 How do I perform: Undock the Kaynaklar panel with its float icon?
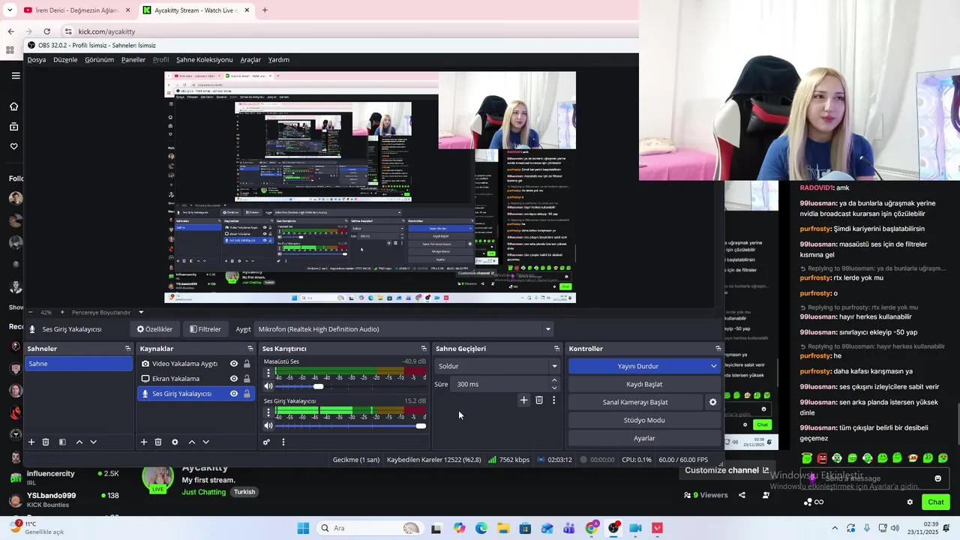pos(250,349)
